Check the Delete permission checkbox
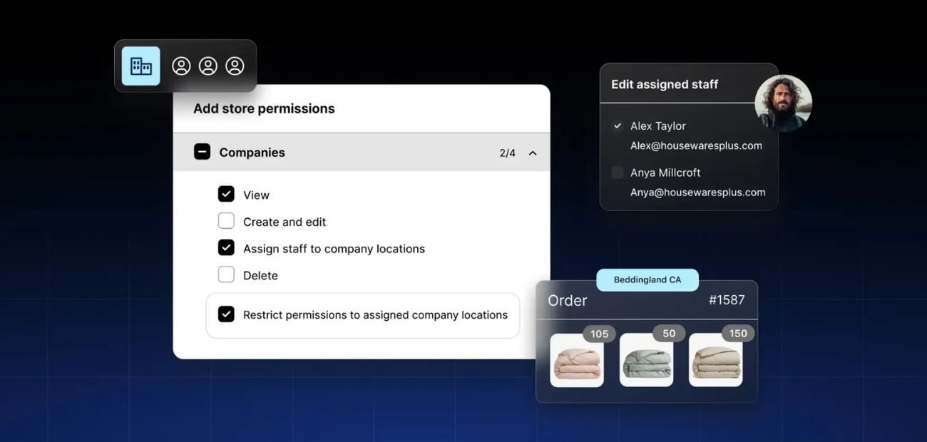This screenshot has height=442, width=927. point(226,274)
